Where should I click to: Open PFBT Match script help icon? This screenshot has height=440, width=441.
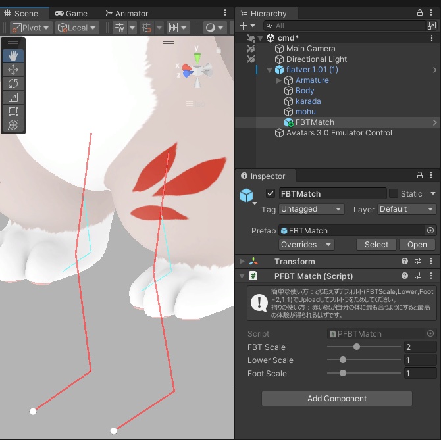[404, 276]
